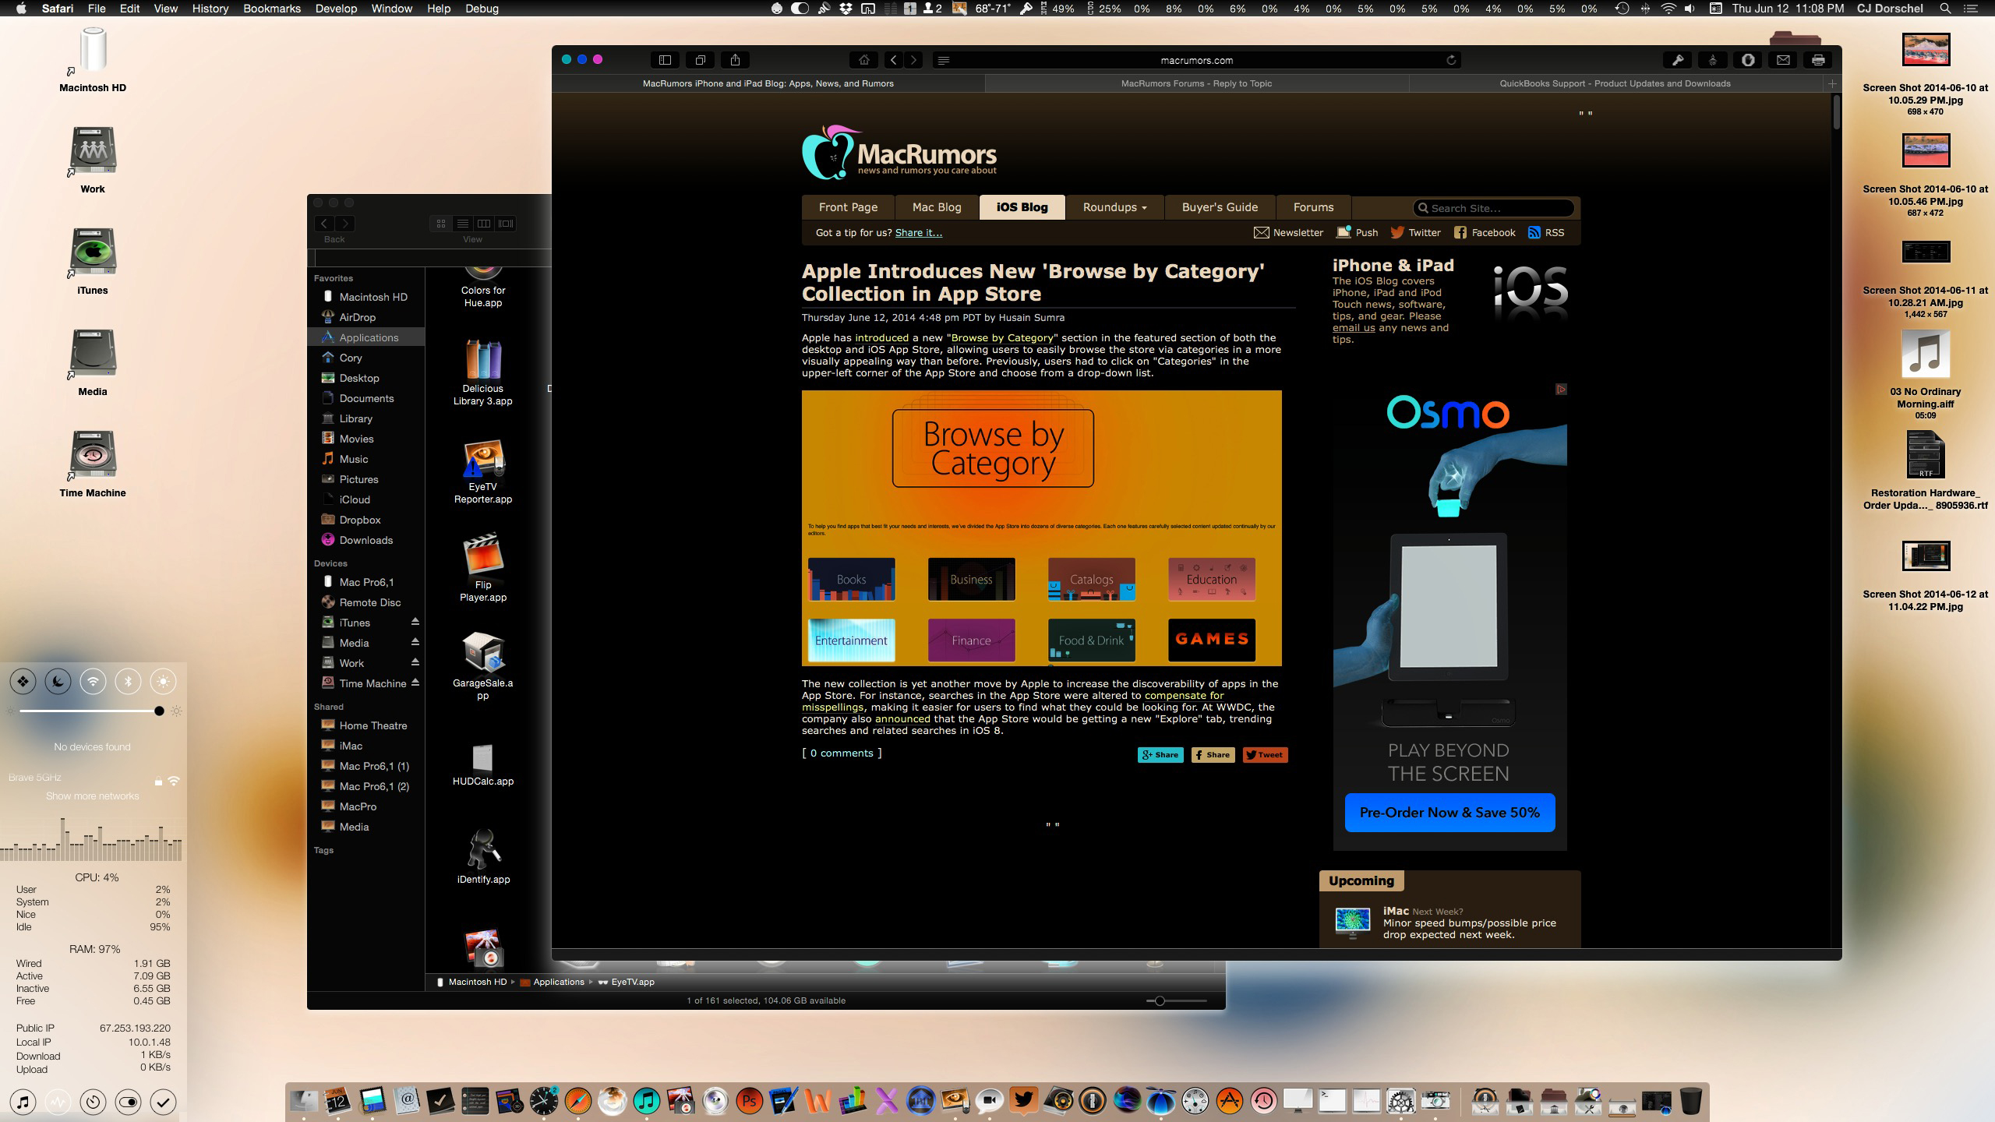Eject the iTunes volume in Finder sidebar
Viewport: 1995px width, 1122px height.
[415, 622]
